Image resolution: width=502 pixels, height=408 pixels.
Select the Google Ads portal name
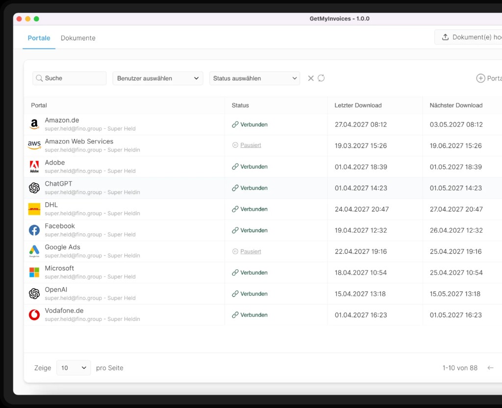[62, 247]
